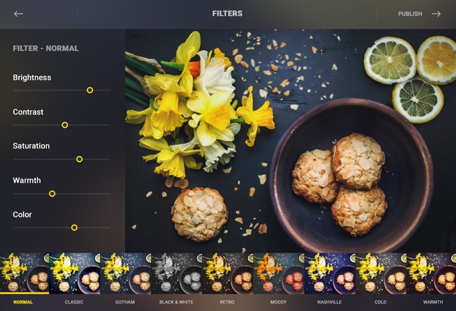Click the back arrow icon
Viewport: 456px width, 311px height.
pyautogui.click(x=18, y=14)
